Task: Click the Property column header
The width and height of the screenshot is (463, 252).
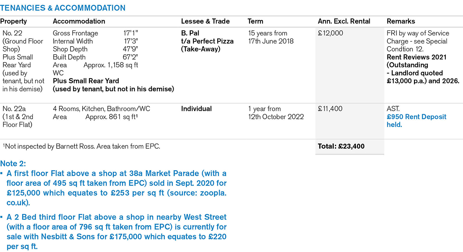Action: pyautogui.click(x=14, y=22)
